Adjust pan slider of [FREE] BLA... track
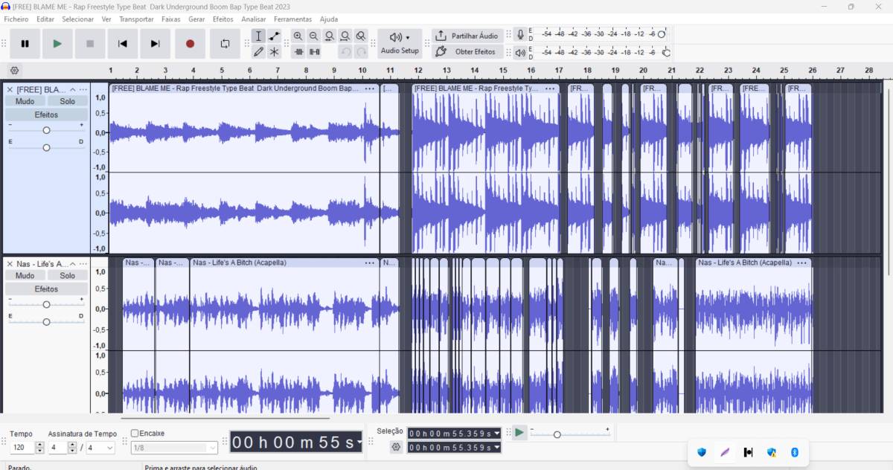This screenshot has height=470, width=893. point(46,147)
